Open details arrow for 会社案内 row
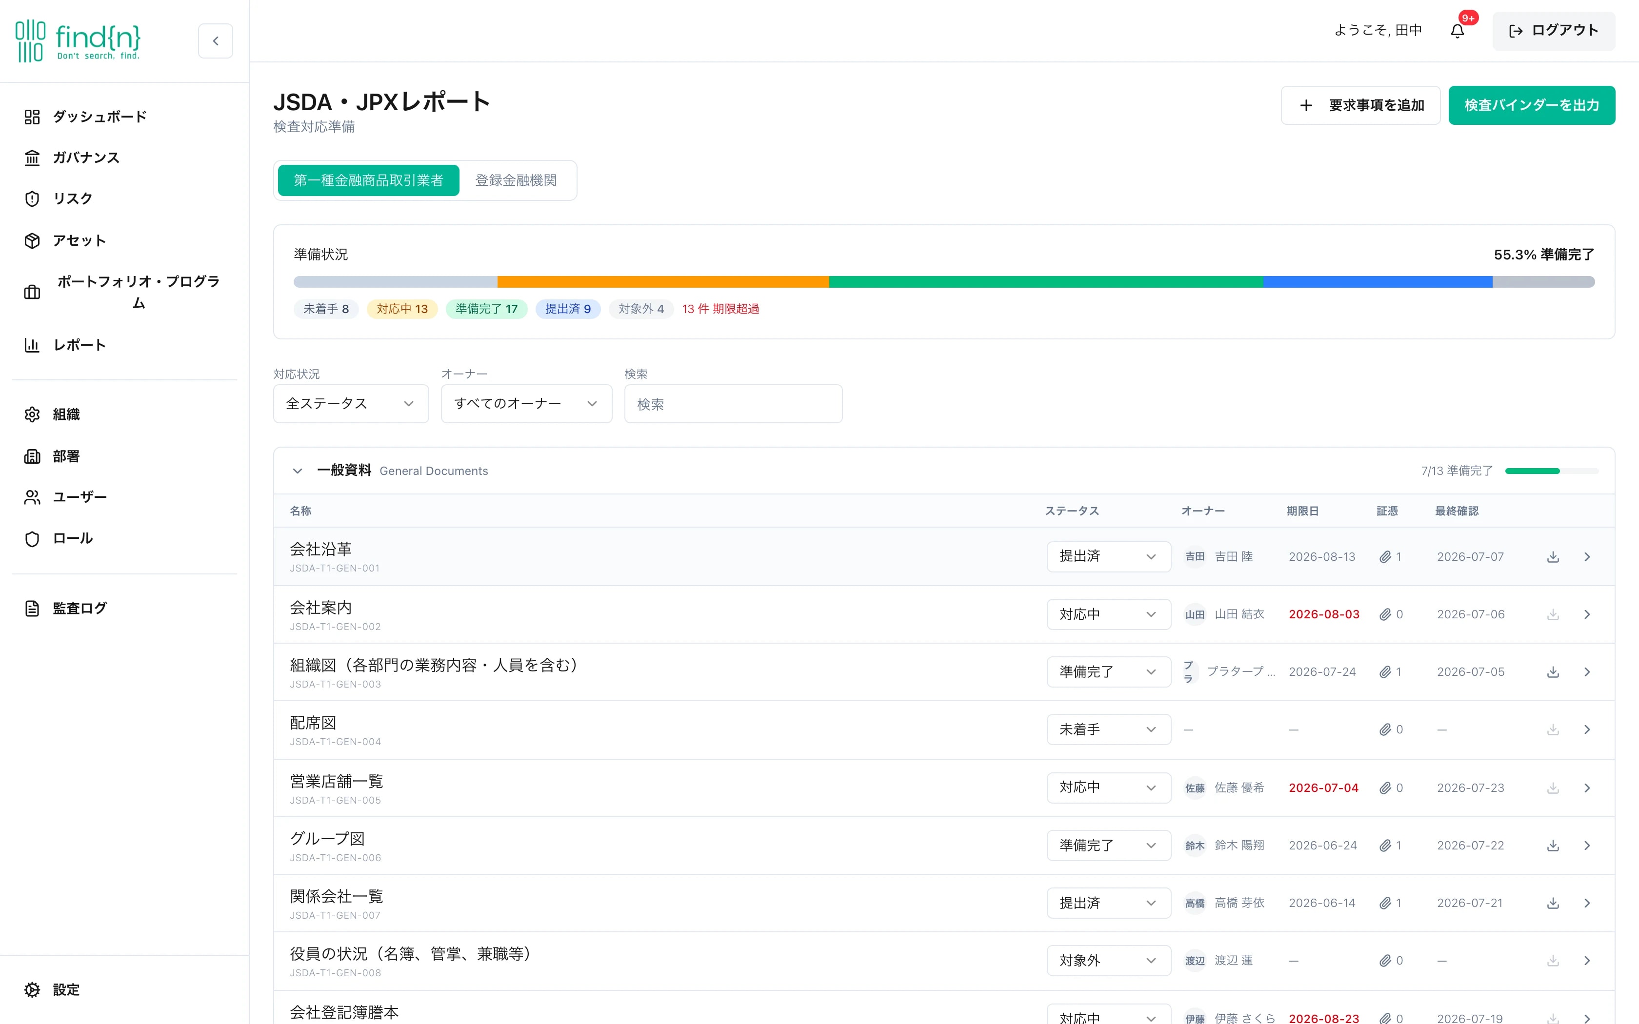This screenshot has height=1024, width=1639. point(1587,614)
